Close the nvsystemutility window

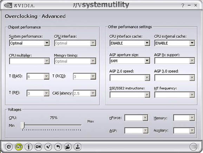click(196, 5)
